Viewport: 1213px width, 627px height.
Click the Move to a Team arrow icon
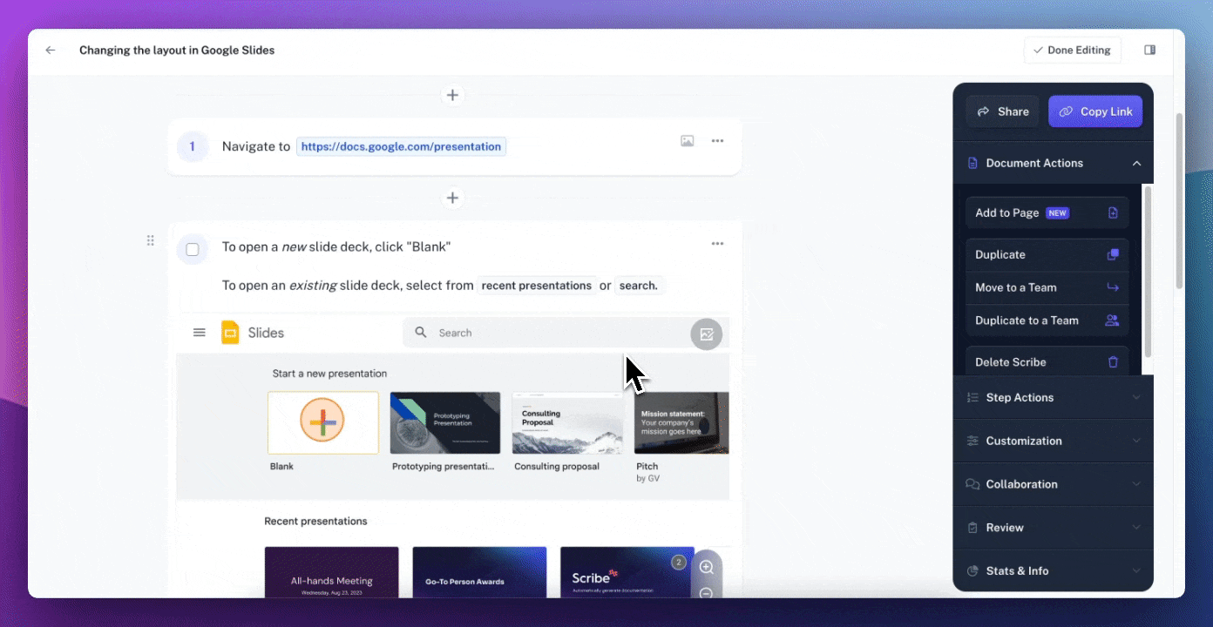(1113, 287)
